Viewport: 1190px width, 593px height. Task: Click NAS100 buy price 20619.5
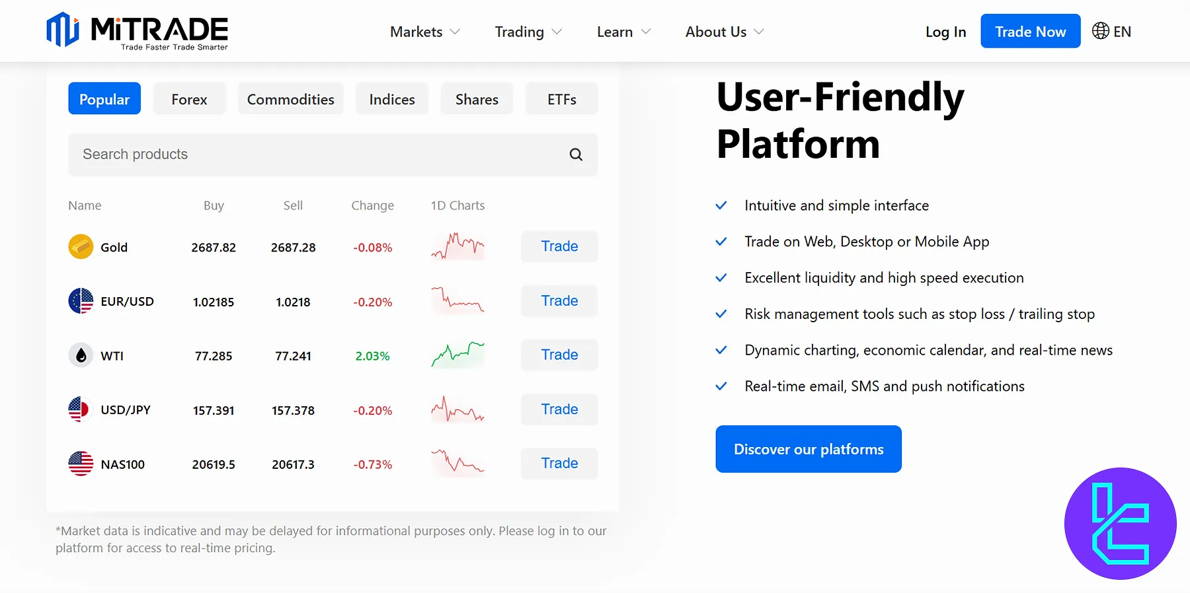[214, 464]
